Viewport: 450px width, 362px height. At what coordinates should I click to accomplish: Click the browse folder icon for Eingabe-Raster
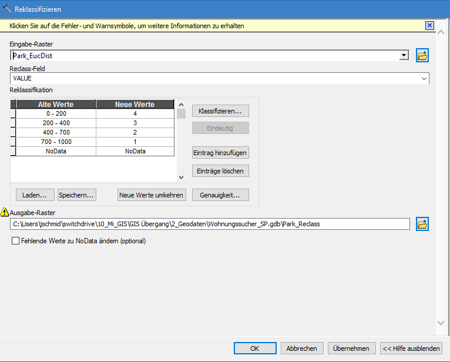click(x=422, y=55)
